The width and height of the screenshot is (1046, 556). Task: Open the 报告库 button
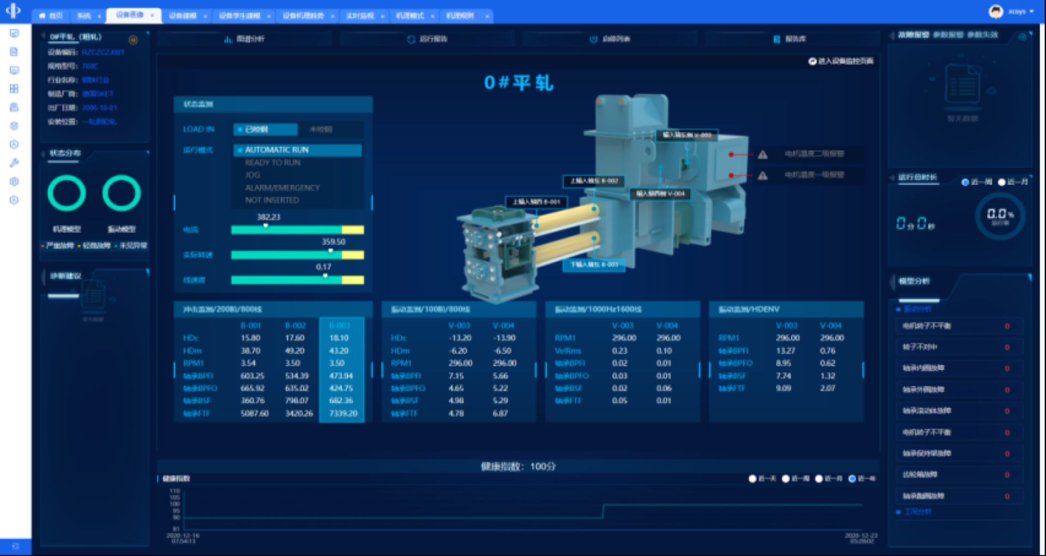click(x=790, y=39)
